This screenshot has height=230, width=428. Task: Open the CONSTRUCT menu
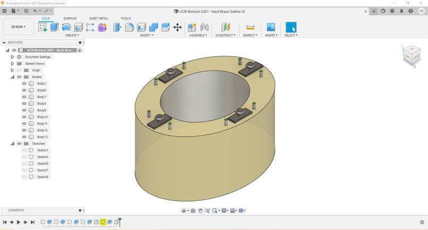(x=226, y=36)
